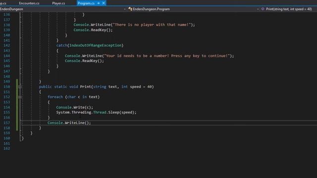This screenshot has height=178, width=317.
Task: Click the class icon beside EndersDungeon.Program
Action: click(130, 9)
